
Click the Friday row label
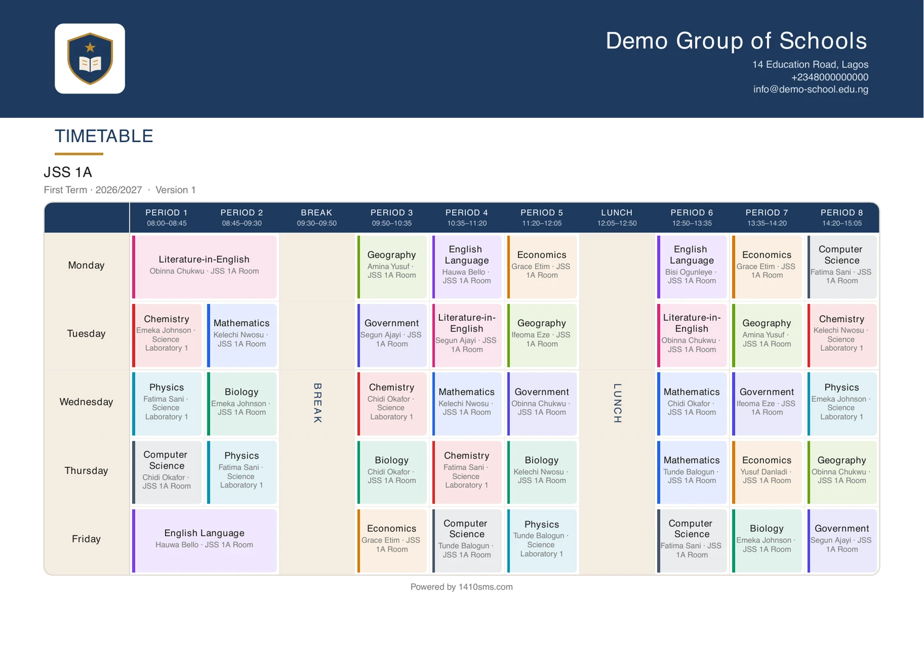tap(87, 539)
